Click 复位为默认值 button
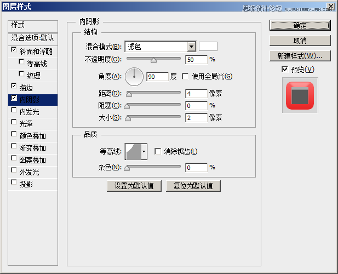Image resolution: width=338 pixels, height=274 pixels. 193,186
